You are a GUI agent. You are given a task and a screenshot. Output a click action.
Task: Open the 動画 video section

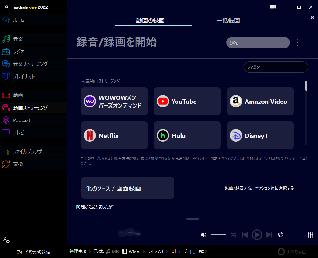(34, 95)
